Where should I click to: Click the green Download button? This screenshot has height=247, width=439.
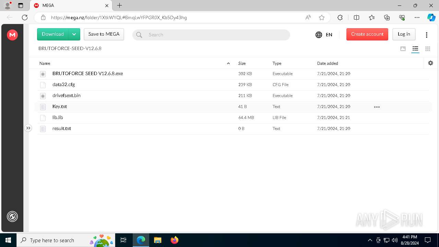click(53, 34)
